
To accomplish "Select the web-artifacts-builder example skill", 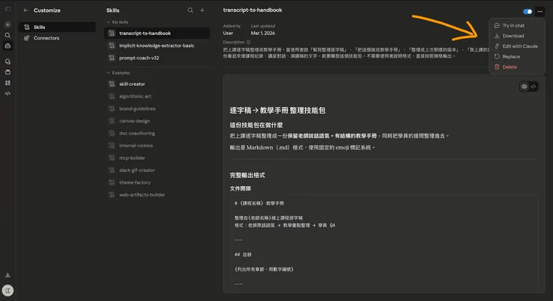I will coord(157,194).
